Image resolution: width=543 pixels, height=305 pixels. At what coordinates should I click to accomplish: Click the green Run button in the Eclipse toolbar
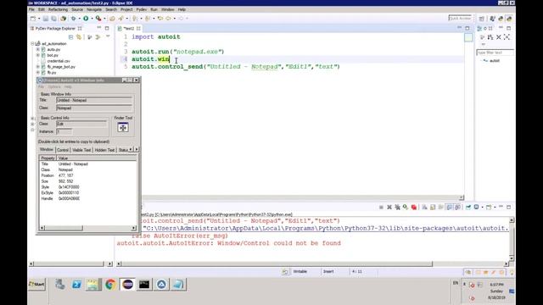86,19
